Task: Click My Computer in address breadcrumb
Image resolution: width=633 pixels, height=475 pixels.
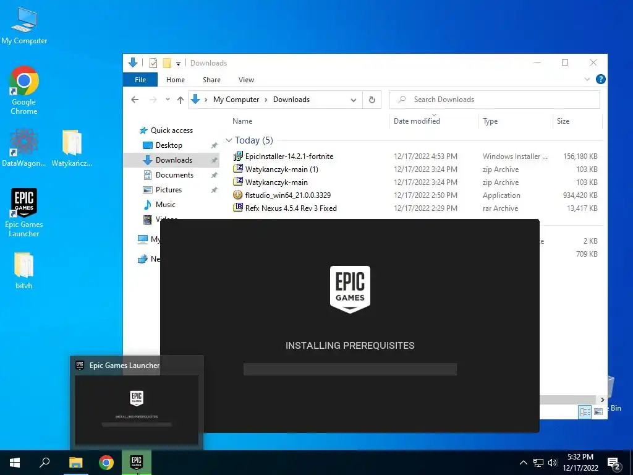Action: (x=236, y=100)
